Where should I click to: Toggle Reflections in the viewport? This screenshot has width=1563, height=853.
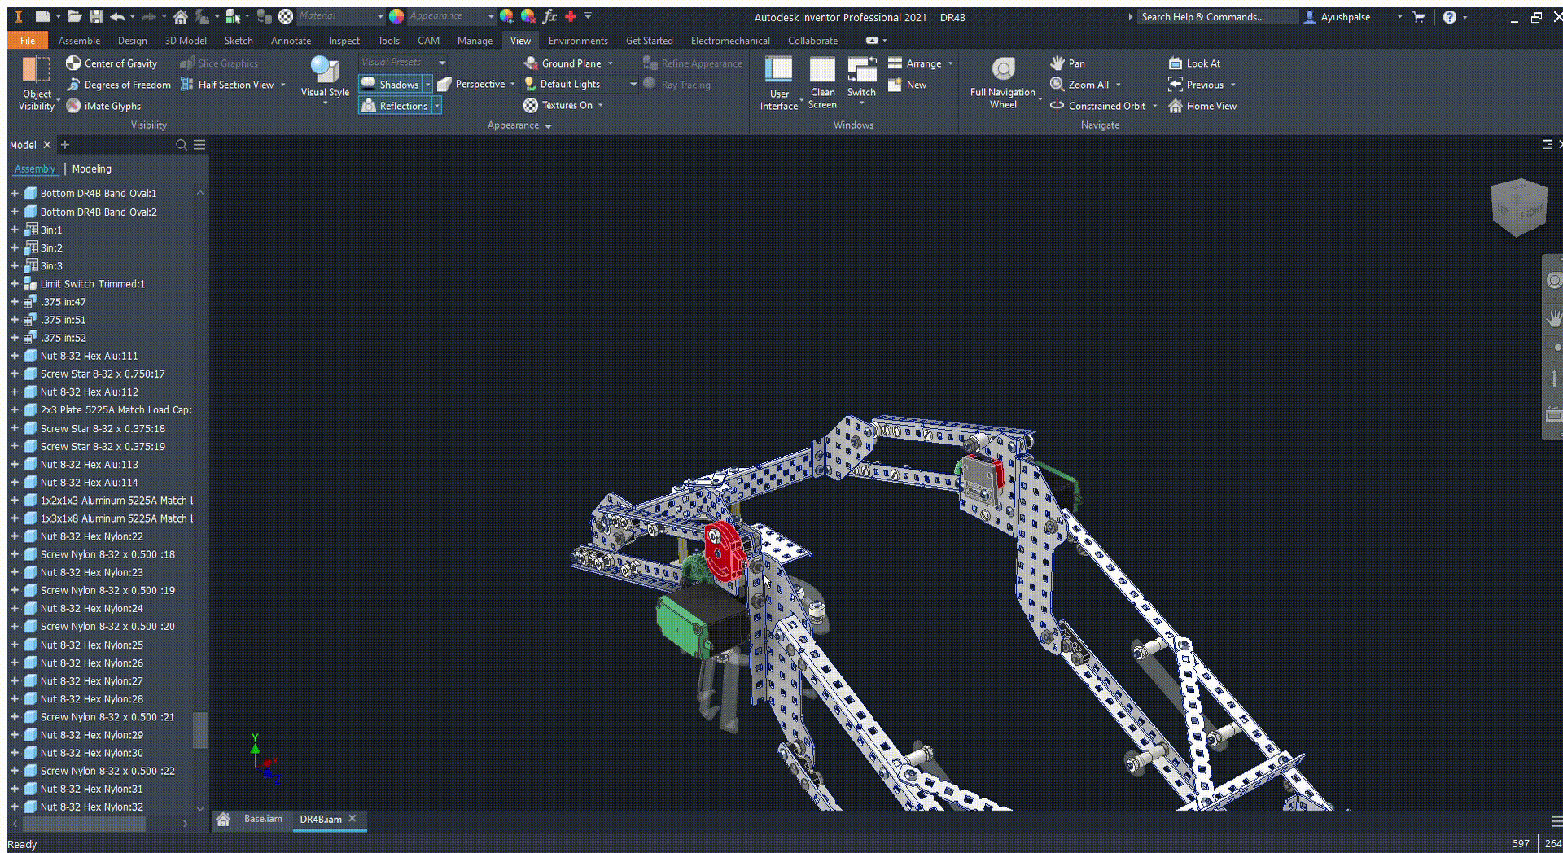click(x=395, y=106)
